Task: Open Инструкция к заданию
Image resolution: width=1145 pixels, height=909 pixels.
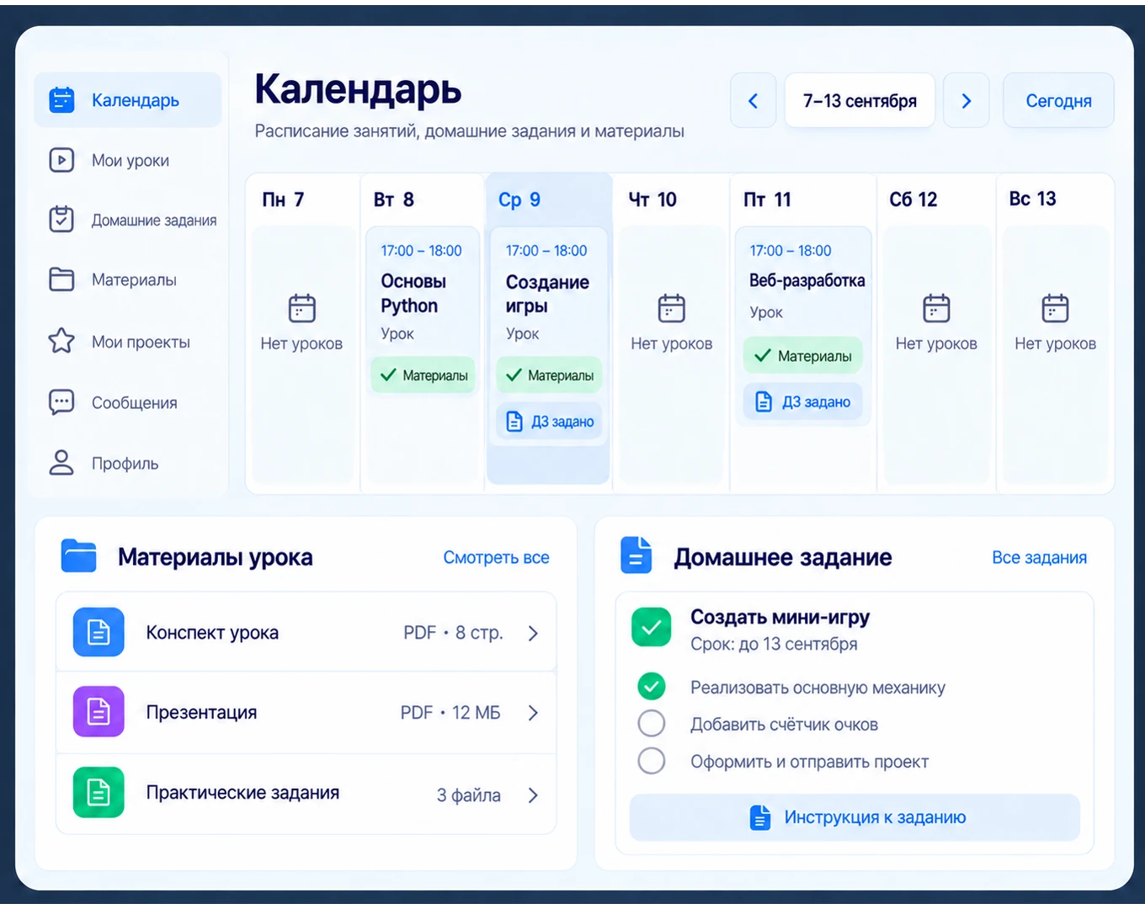Action: coord(855,817)
